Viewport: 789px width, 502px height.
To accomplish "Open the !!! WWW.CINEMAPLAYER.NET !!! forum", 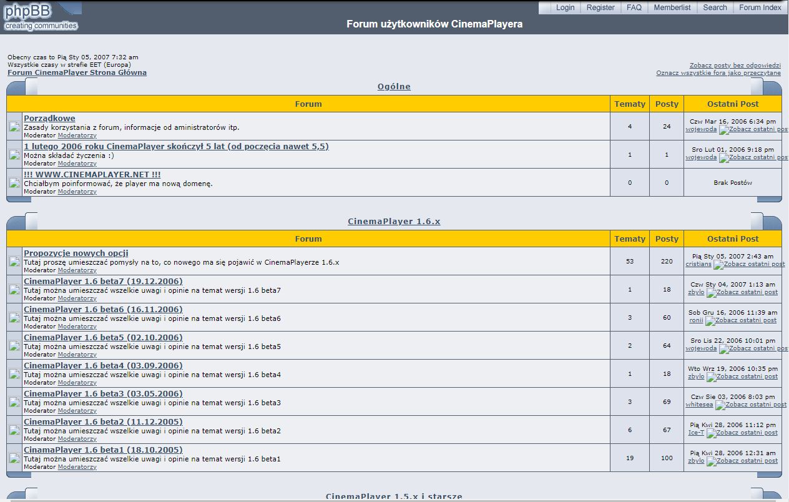I will 92,174.
